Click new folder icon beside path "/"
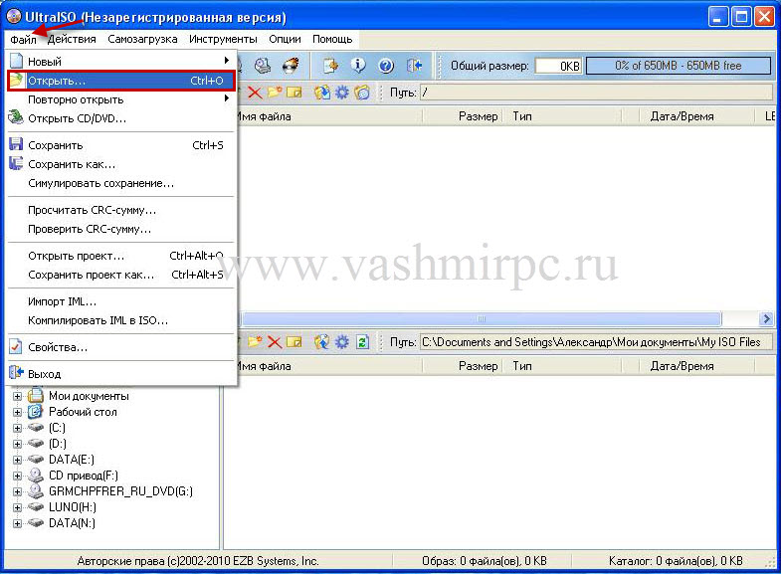The height and width of the screenshot is (574, 781). click(275, 93)
